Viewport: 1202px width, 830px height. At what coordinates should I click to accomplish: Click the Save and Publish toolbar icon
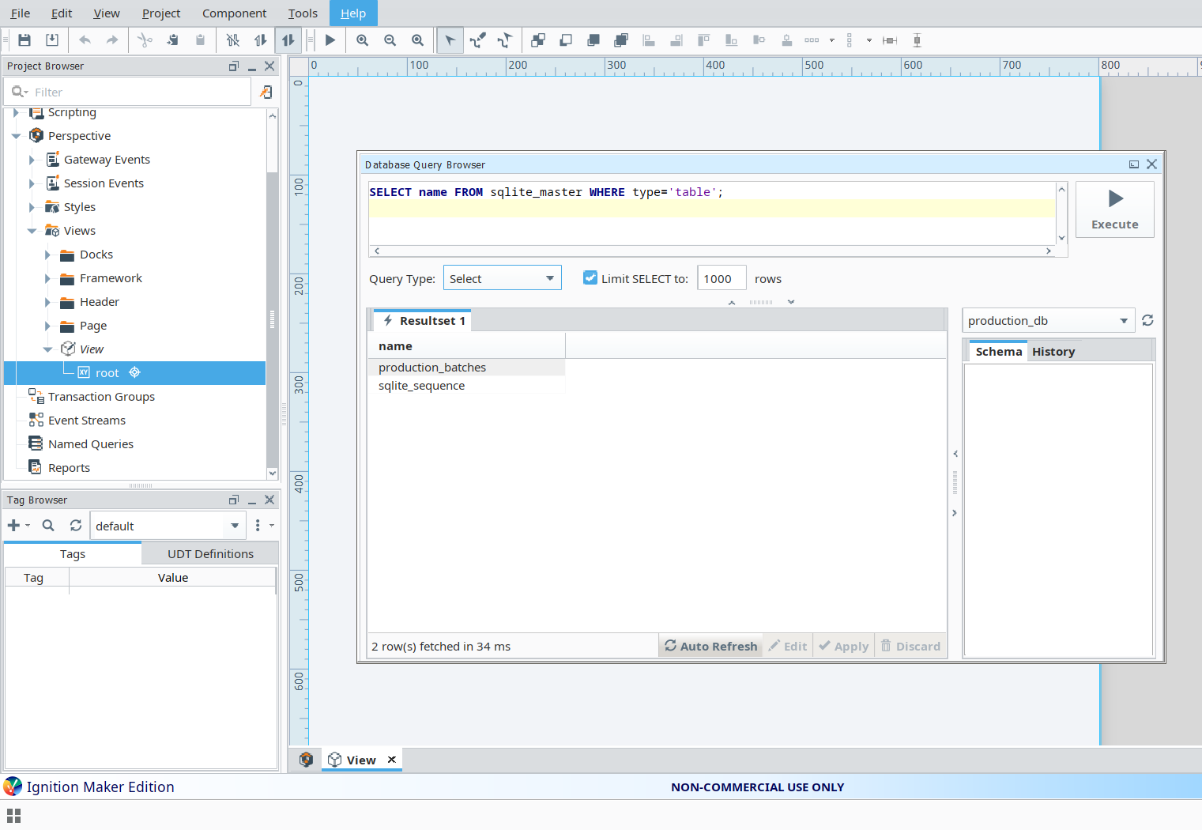pyautogui.click(x=52, y=40)
